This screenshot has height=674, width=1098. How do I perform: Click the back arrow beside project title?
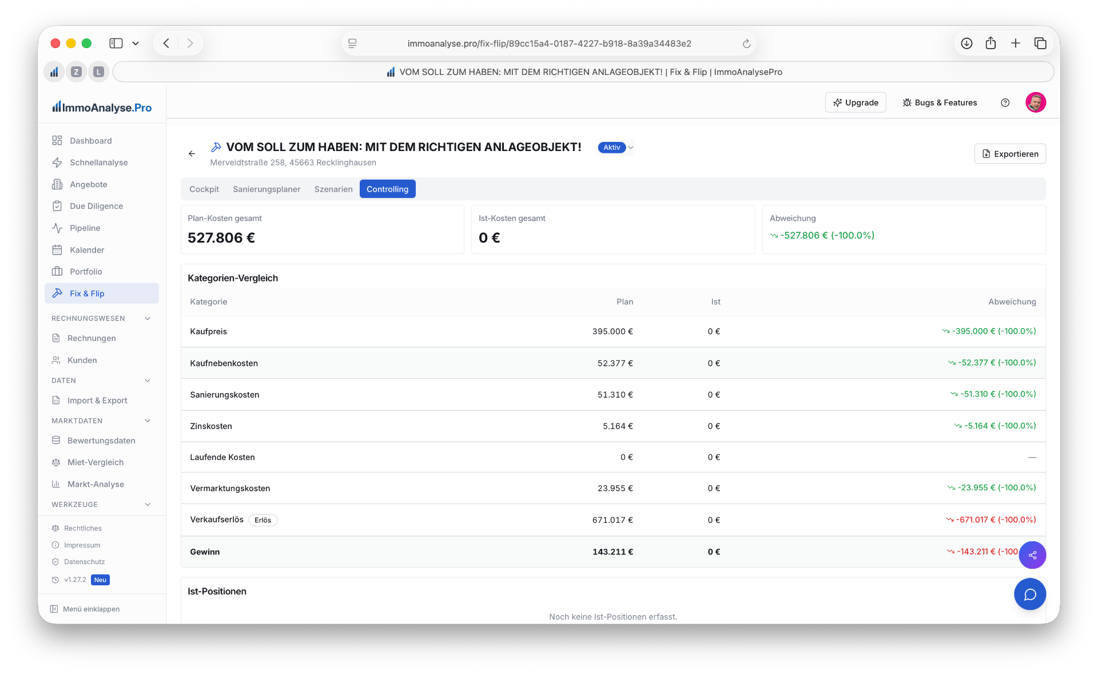[x=192, y=153]
